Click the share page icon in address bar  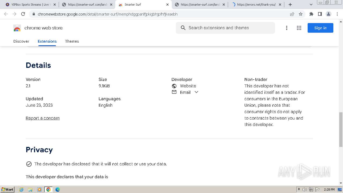292,14
